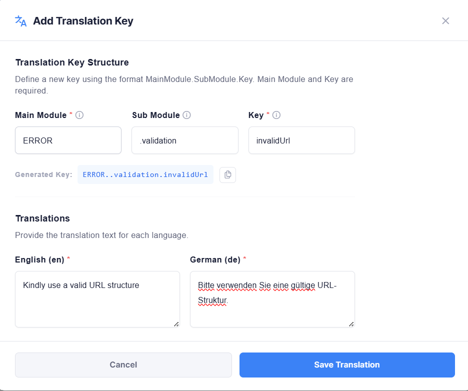Click the German textarea resize handle
Image resolution: width=468 pixels, height=391 pixels.
click(x=351, y=324)
